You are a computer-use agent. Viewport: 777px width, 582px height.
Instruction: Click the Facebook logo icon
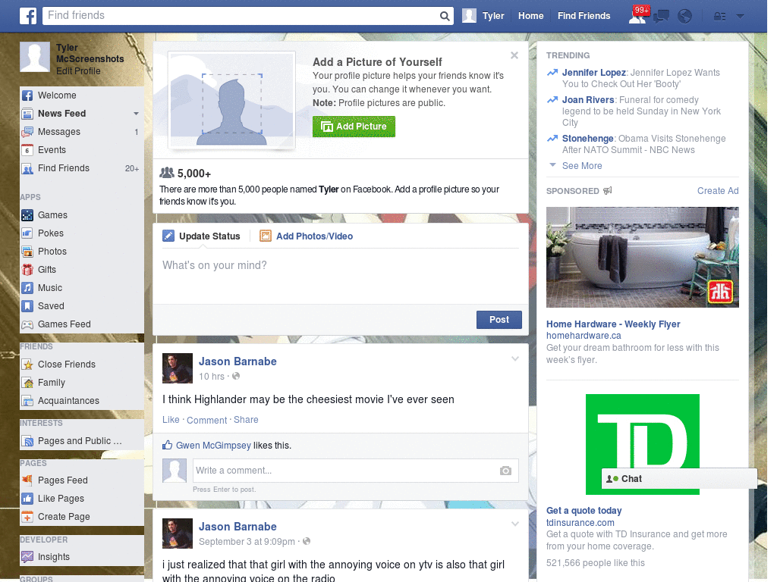click(x=28, y=16)
